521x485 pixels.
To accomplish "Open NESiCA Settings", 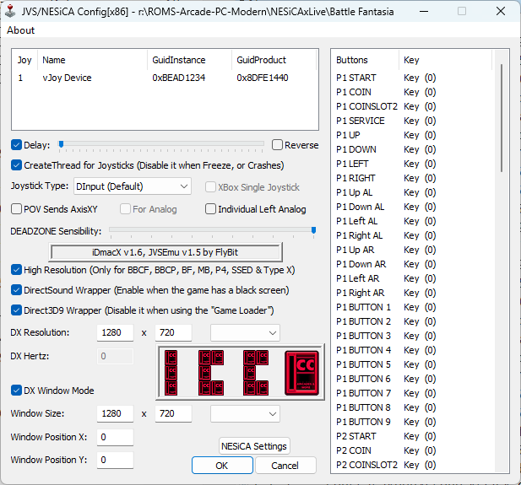I will tap(254, 446).
